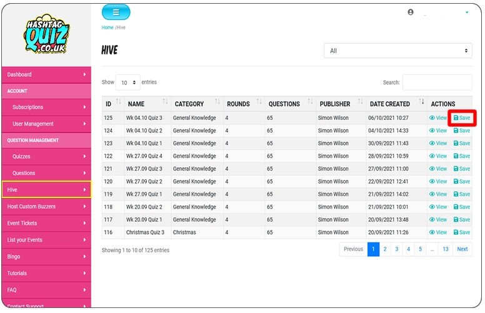
Task: Sort by Category column arrows
Action: click(217, 101)
